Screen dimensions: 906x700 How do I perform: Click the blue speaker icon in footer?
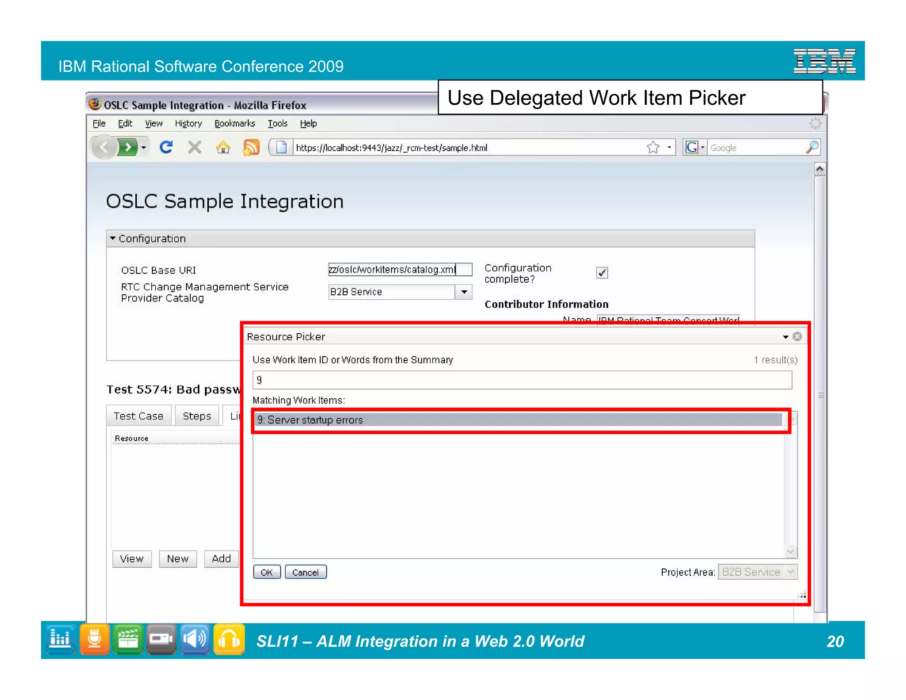pos(195,639)
